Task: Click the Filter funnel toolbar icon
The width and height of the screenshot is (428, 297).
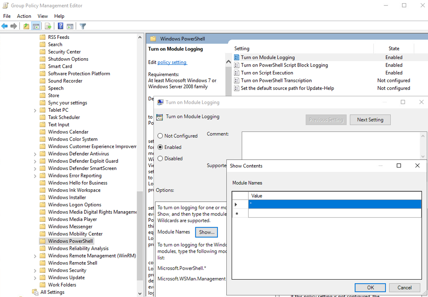Action: (83, 26)
